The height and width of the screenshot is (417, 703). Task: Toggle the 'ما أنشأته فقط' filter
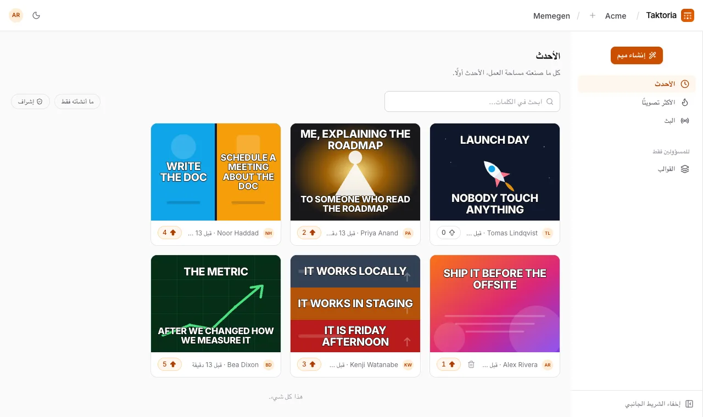(77, 102)
